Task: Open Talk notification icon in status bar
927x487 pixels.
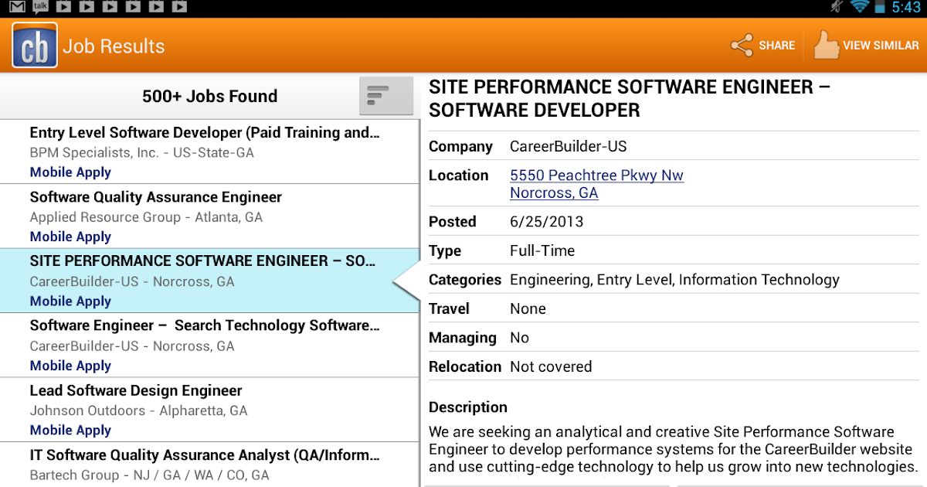Action: 40,8
